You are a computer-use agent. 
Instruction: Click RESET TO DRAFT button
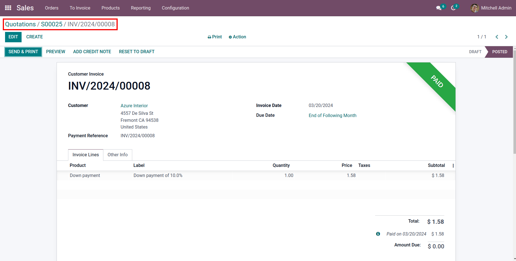tap(137, 52)
